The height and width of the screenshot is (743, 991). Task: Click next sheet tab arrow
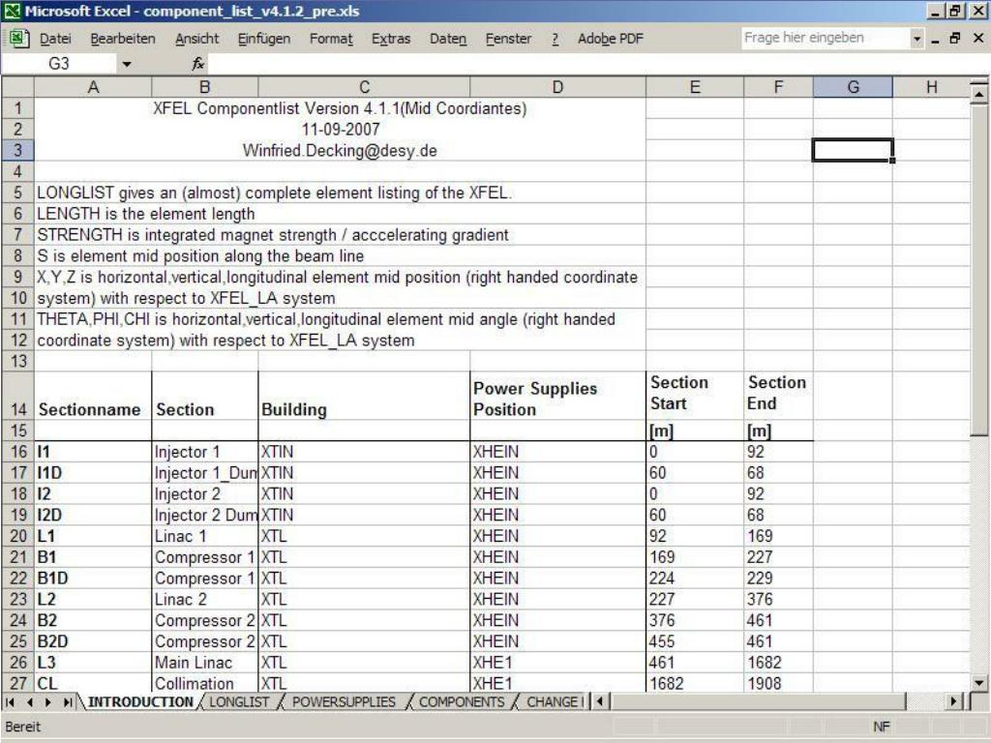(x=48, y=702)
